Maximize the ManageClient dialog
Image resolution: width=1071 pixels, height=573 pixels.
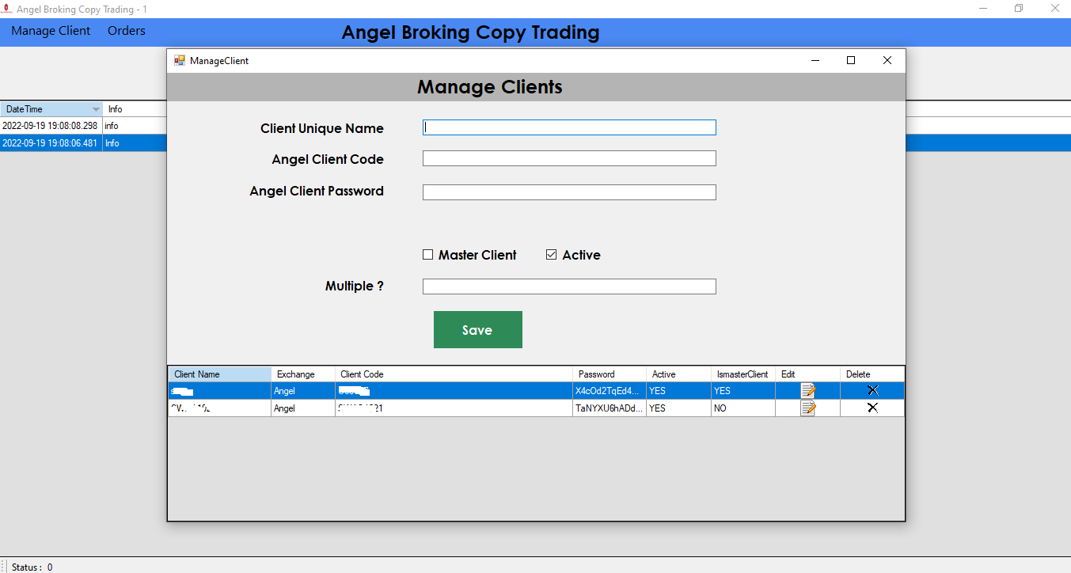pos(851,60)
